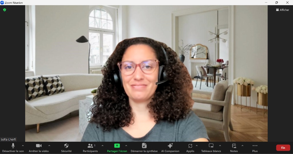
Task: Click the red Fin button
Action: tap(283, 148)
